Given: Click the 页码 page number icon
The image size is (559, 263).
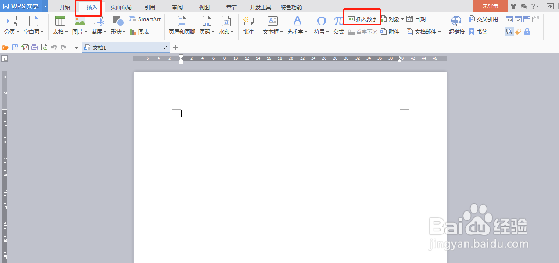Looking at the screenshot, I should tap(207, 21).
